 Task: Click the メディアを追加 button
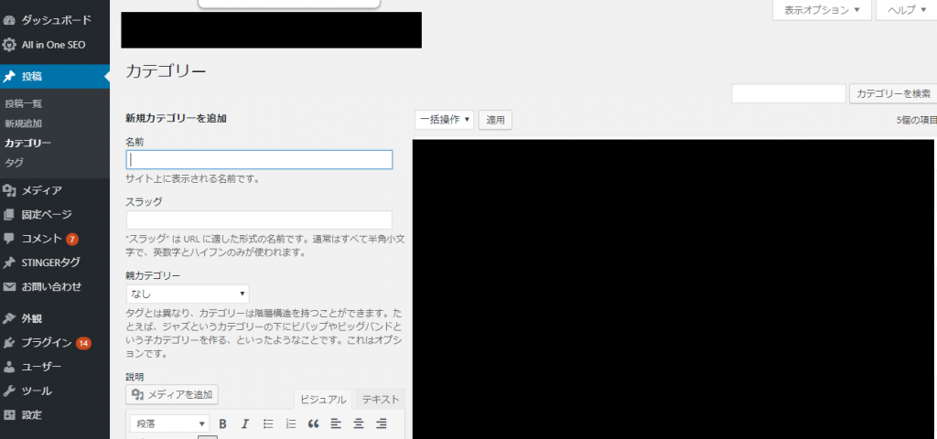(x=172, y=394)
